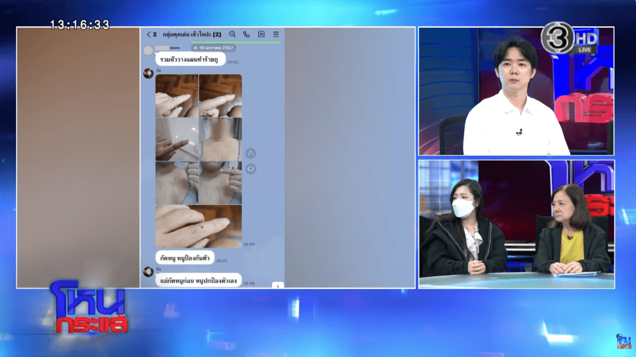The height and width of the screenshot is (357, 636).
Task: Open the avatar next to the photo grid
Action: pyautogui.click(x=148, y=74)
